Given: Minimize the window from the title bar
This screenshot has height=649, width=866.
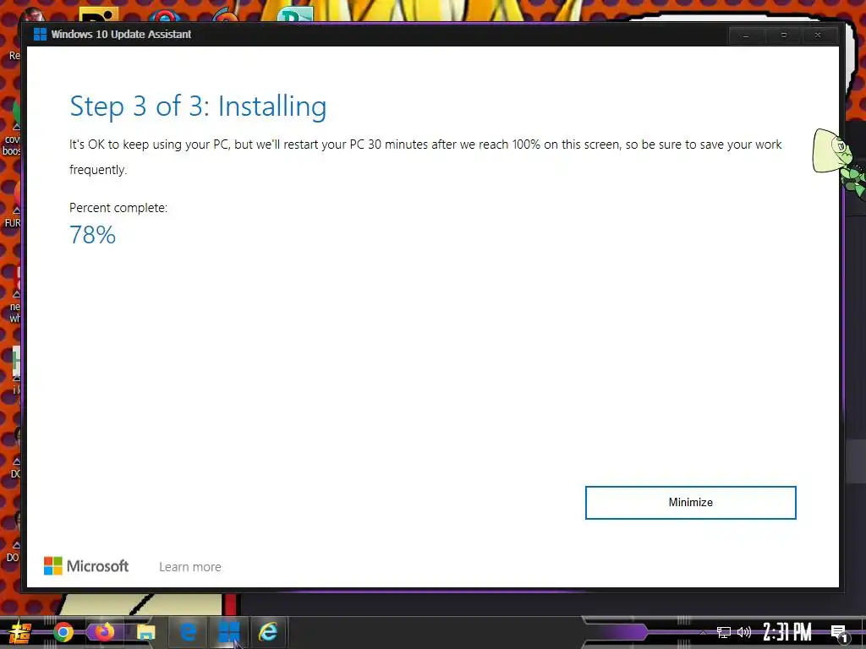Looking at the screenshot, I should pos(746,35).
